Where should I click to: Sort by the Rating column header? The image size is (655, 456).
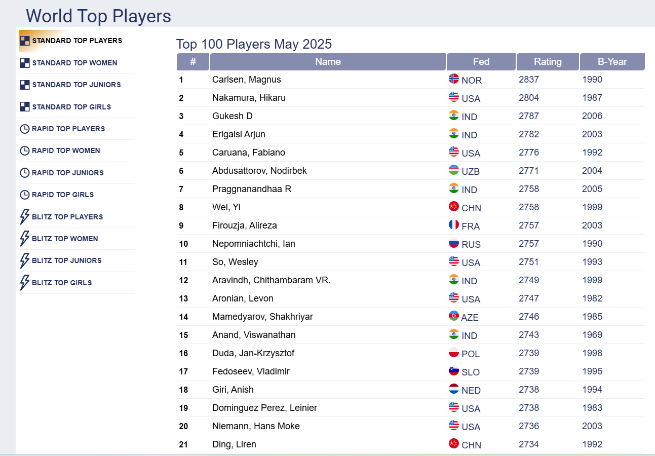coord(547,61)
